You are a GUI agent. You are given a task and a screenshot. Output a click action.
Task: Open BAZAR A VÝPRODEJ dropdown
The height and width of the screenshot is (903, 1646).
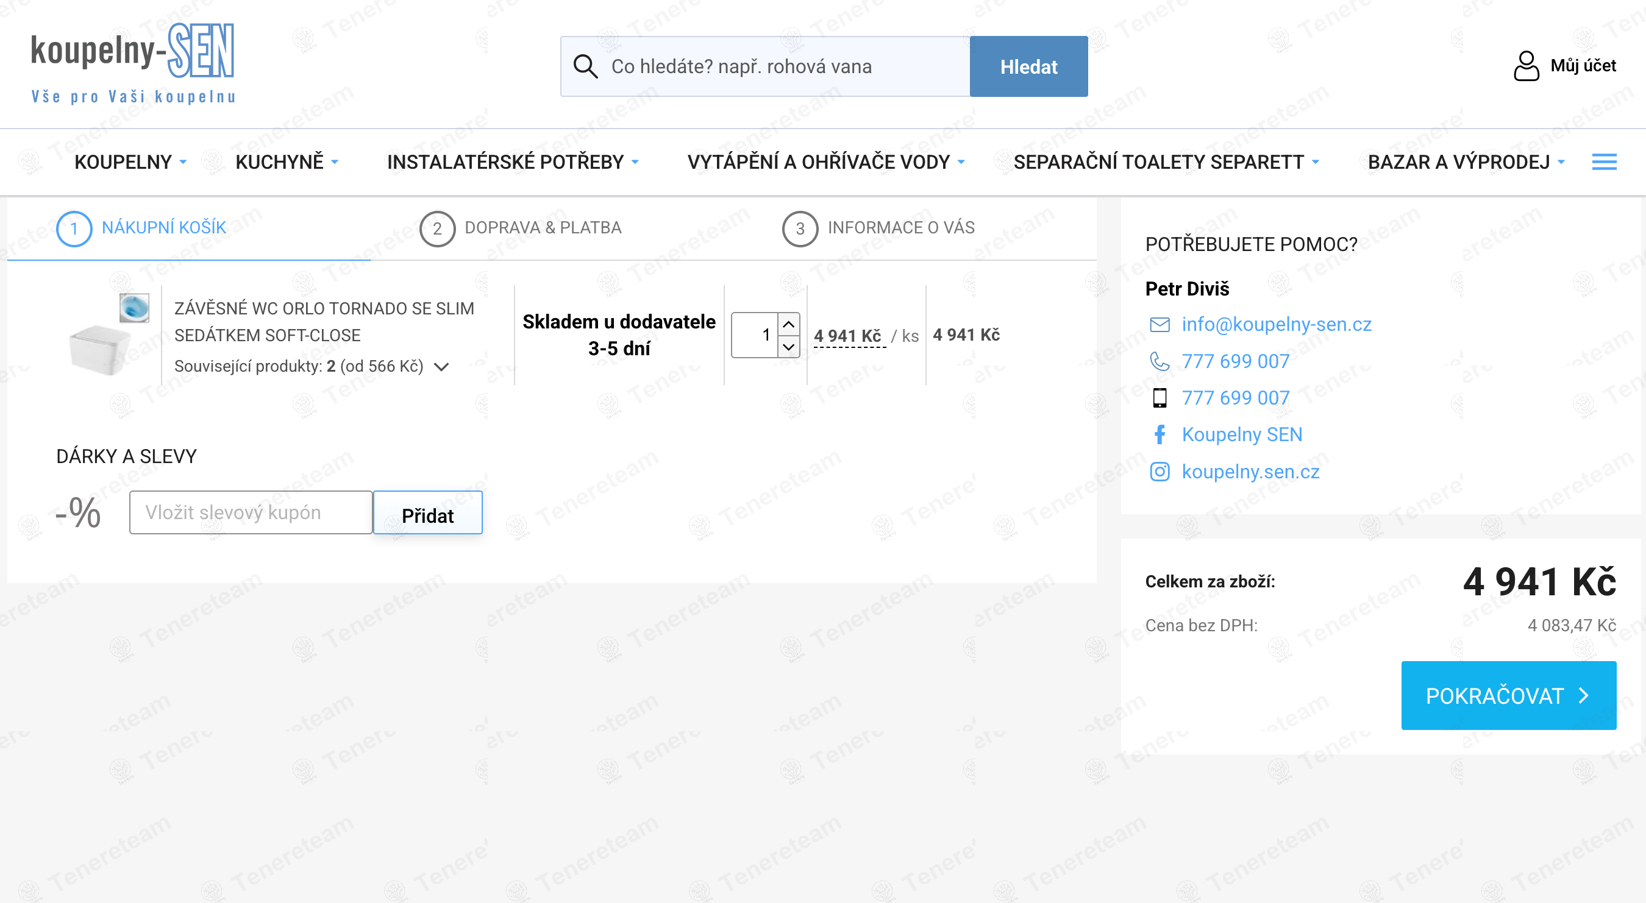pyautogui.click(x=1466, y=161)
